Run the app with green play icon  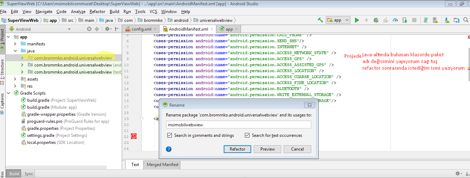coord(357,20)
